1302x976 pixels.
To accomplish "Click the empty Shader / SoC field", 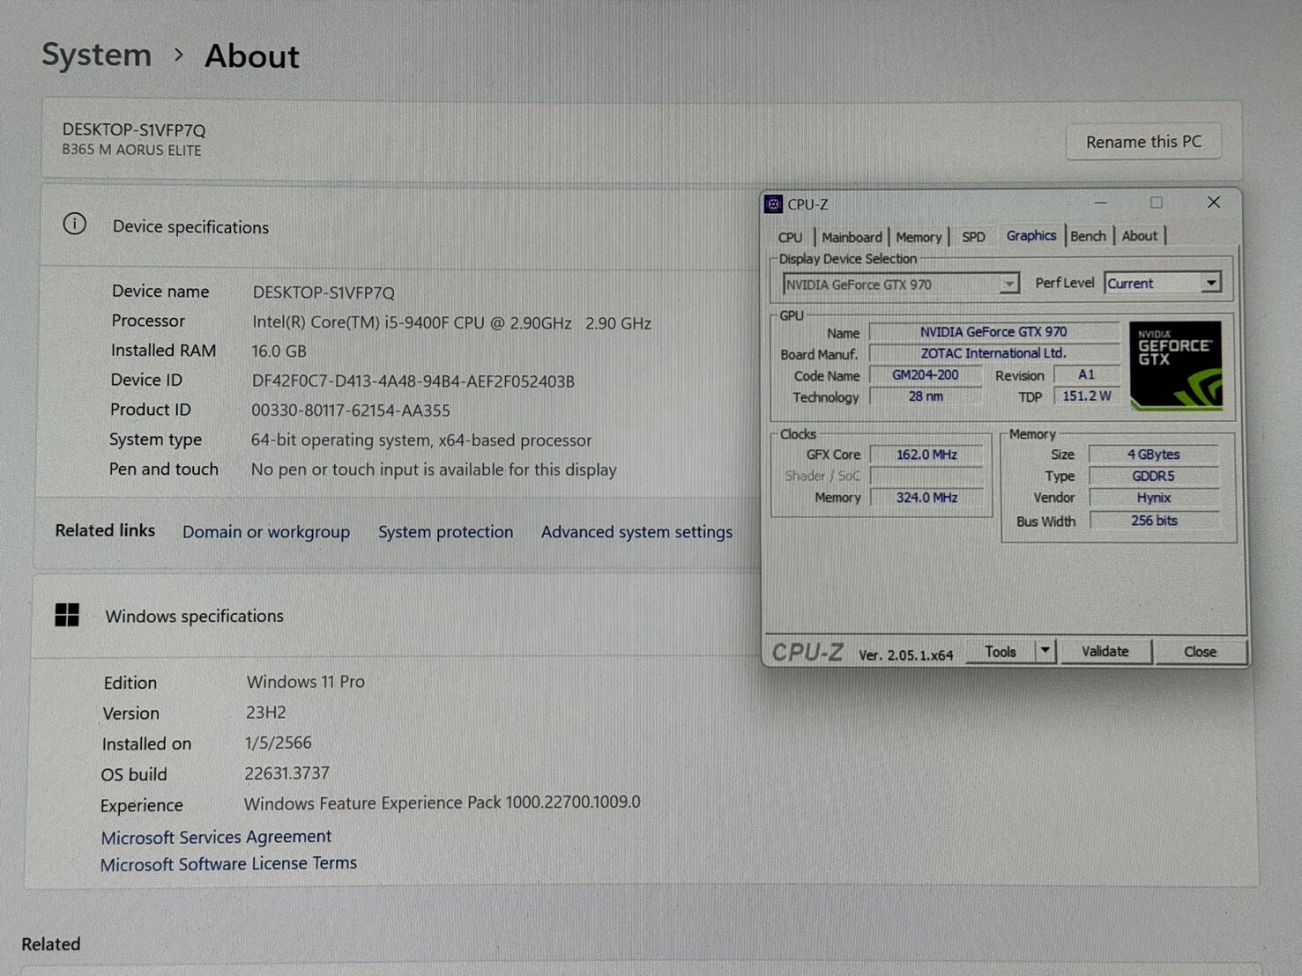I will click(926, 476).
